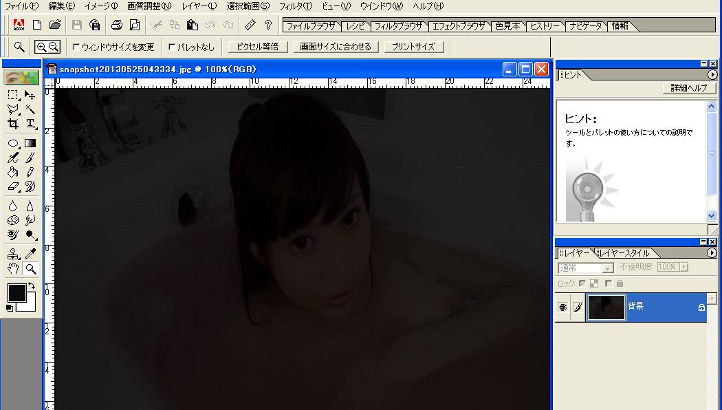Select the Red Eye Brush tool
Image resolution: width=722 pixels, height=410 pixels.
point(13,235)
